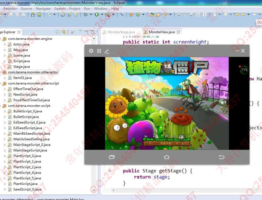Toggle Block Selection Mode icon
Viewport: 262px width, 200px height.
click(198, 15)
